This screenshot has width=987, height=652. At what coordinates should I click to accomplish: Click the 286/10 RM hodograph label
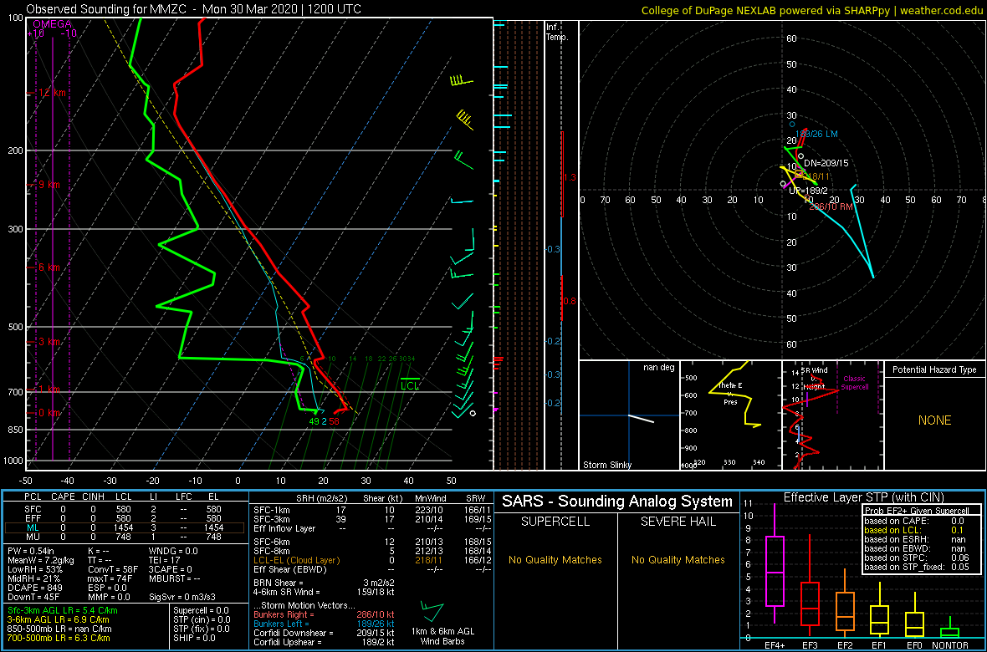pos(831,206)
